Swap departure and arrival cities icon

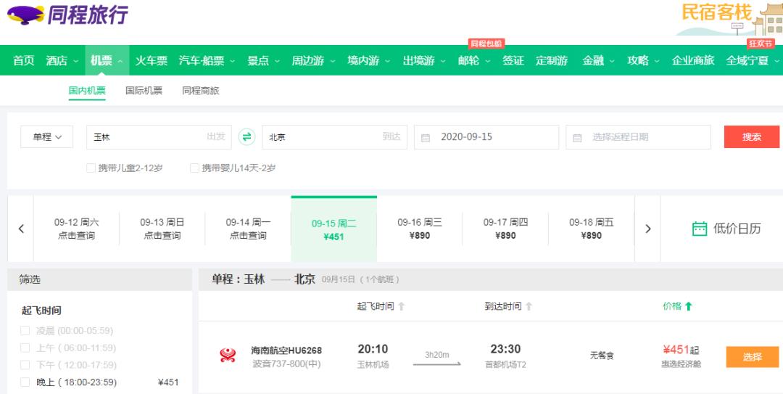point(247,137)
